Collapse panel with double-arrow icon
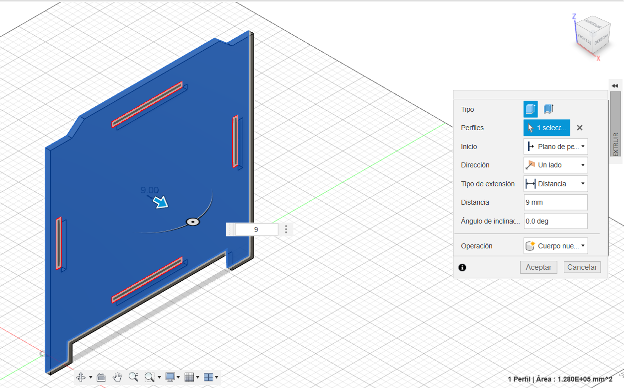Screen dimensions: 624x388 click(615, 86)
